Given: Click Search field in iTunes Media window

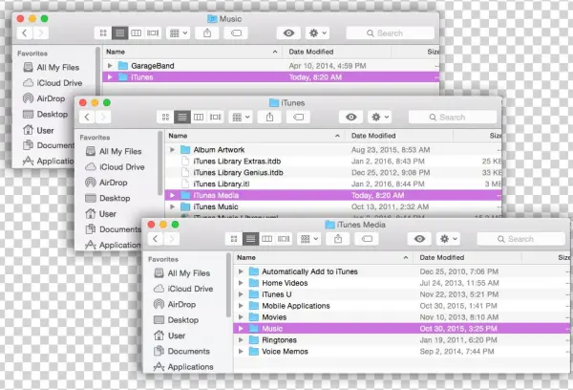Looking at the screenshot, I should 521,239.
